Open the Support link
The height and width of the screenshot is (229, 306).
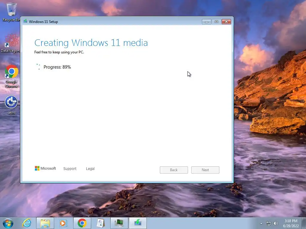70,169
